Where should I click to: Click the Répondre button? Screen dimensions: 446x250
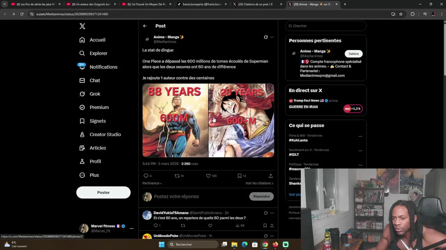click(261, 197)
